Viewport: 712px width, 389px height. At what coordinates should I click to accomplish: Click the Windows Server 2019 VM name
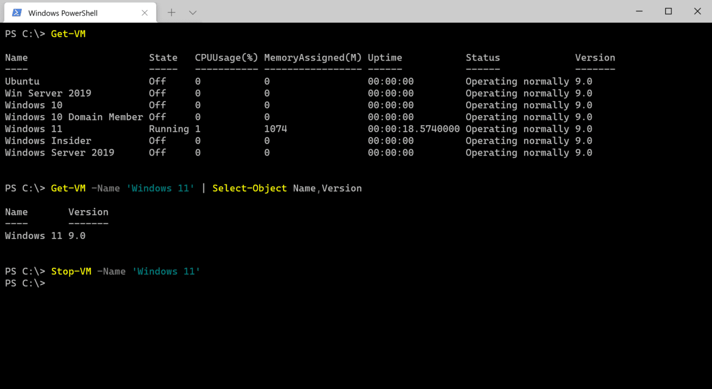click(60, 153)
